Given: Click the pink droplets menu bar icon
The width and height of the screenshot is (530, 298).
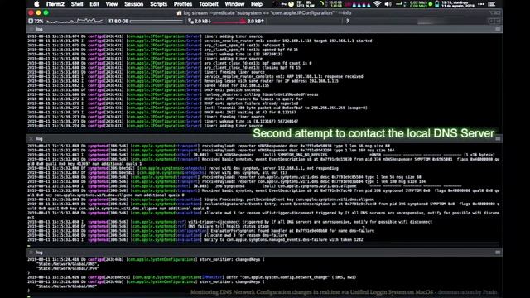Looking at the screenshot, I should [x=361, y=5].
